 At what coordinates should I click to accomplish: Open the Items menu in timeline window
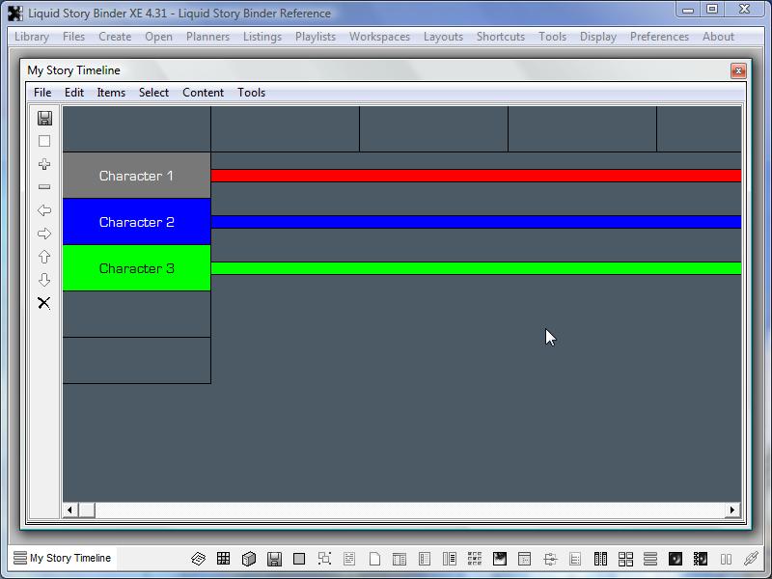click(x=111, y=93)
